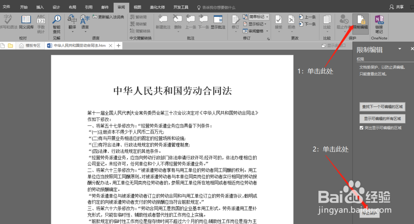Jump to next change 下一条 in 更改 group
This screenshot has height=224, width=414.
[307, 24]
